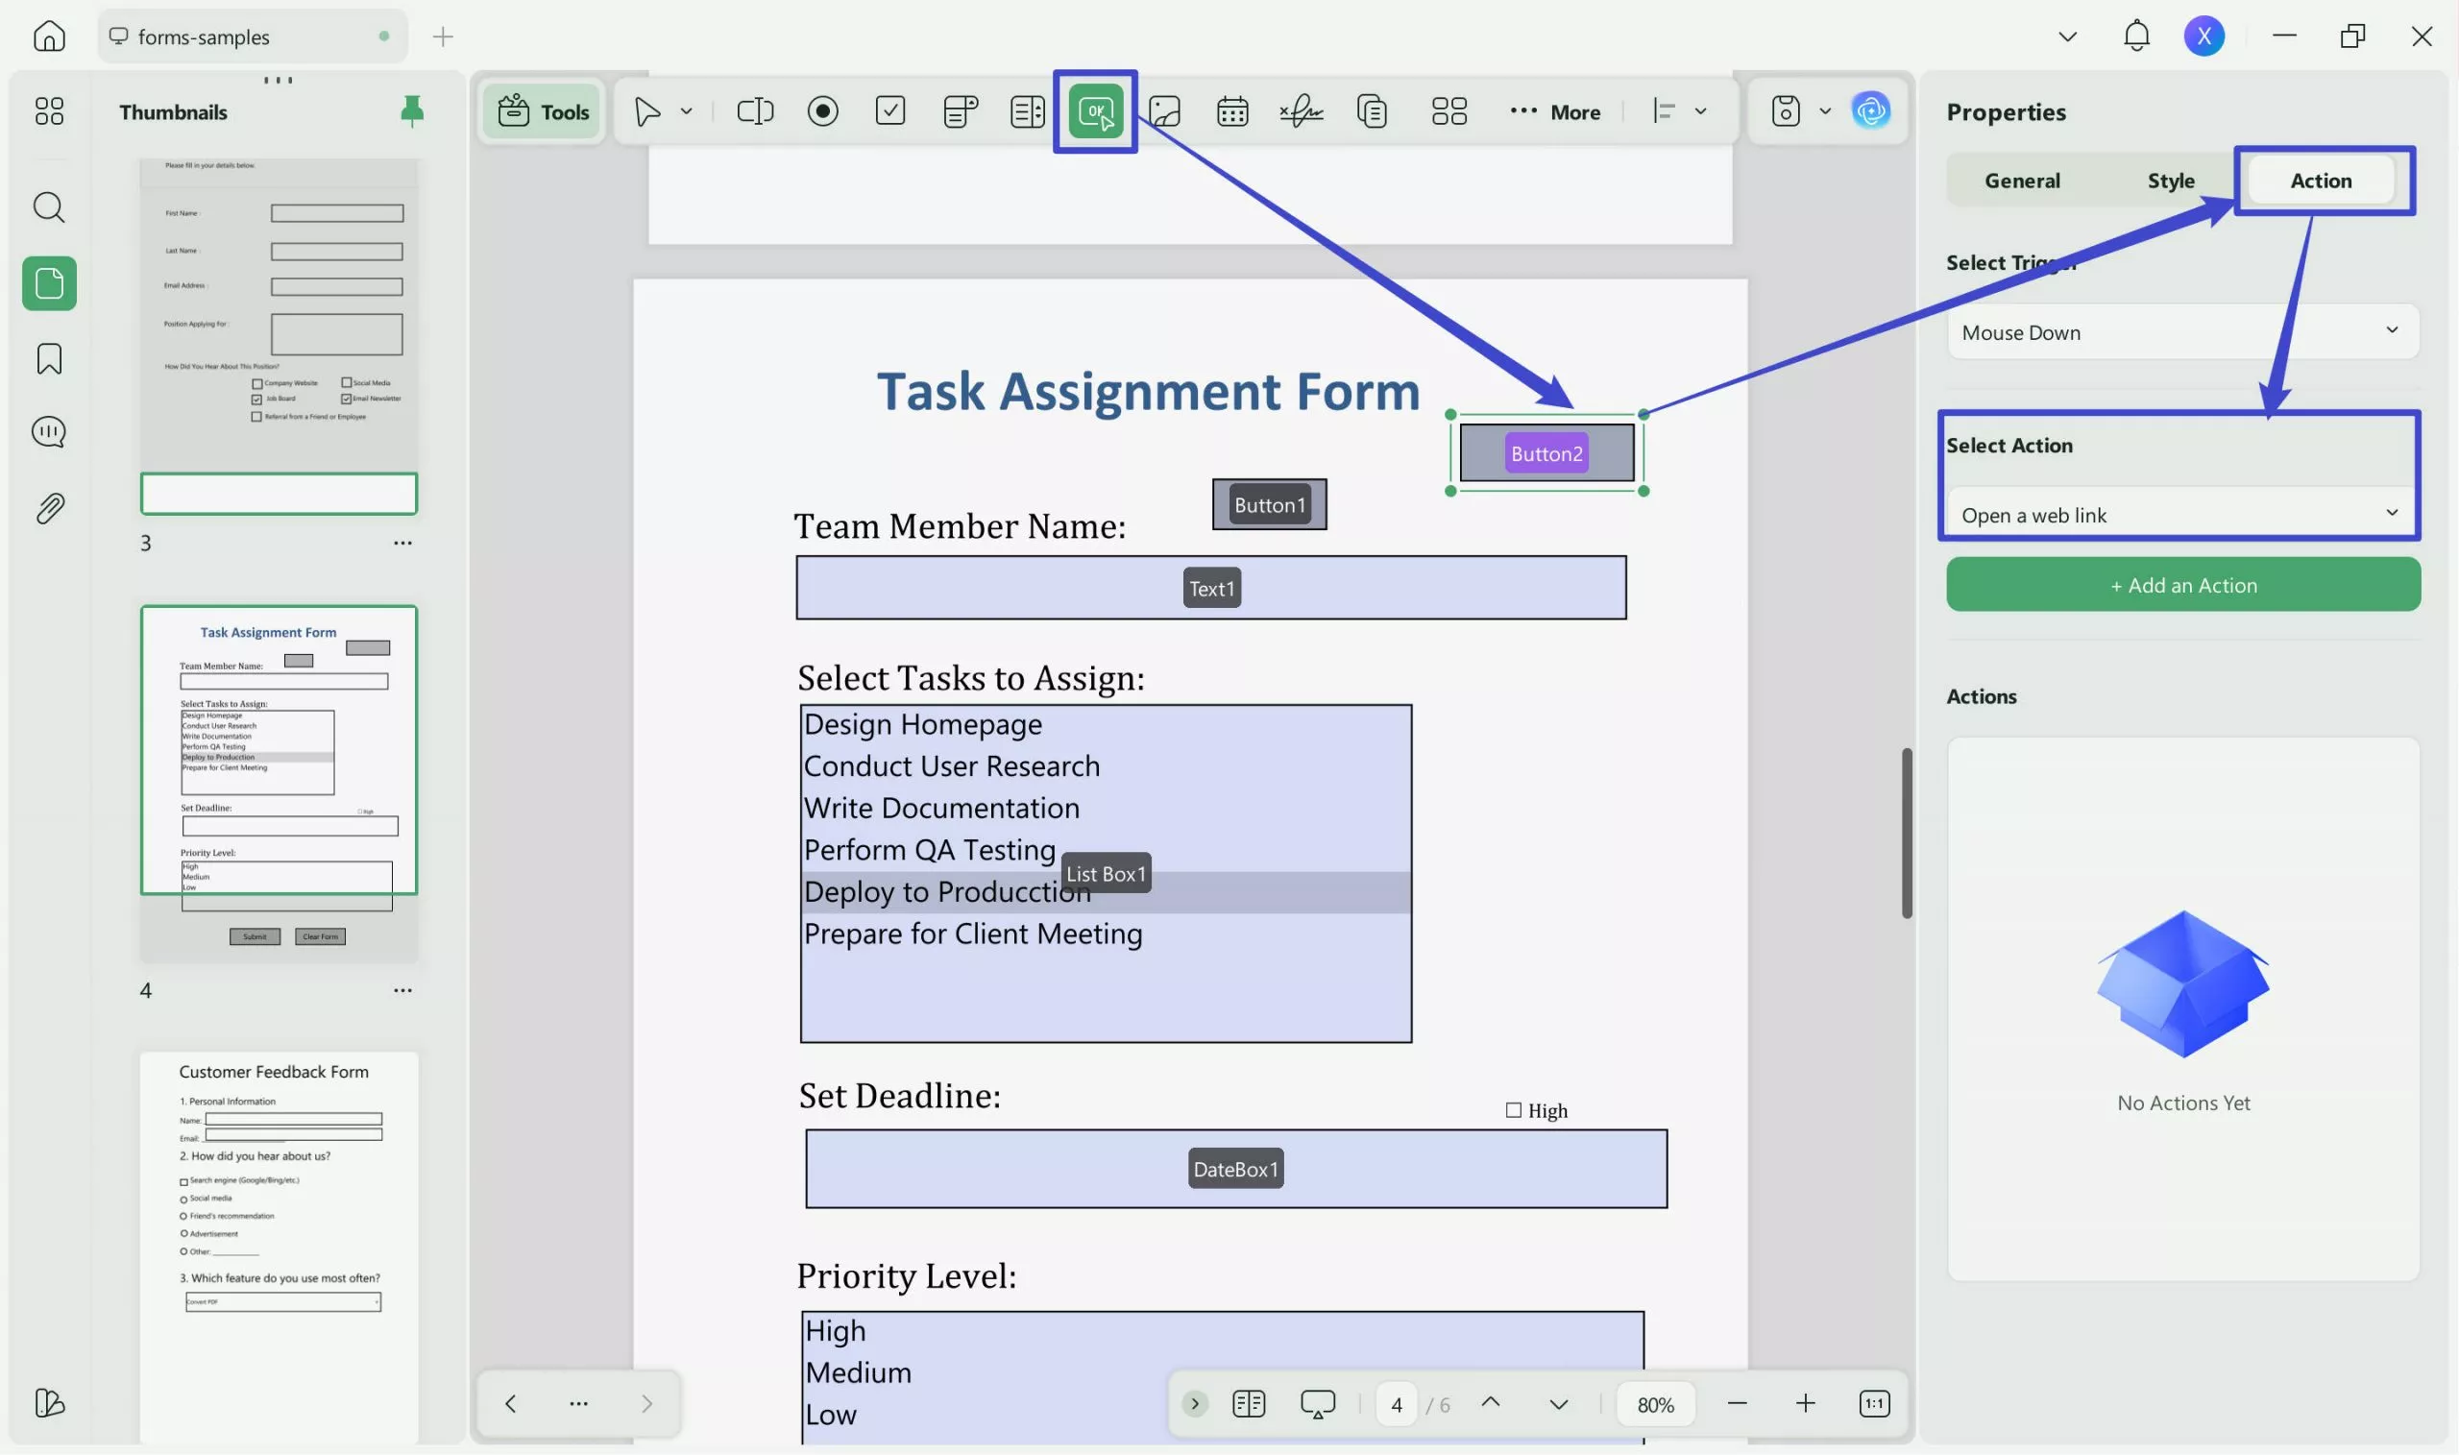Open the bookmarks sidebar panel

(49, 359)
